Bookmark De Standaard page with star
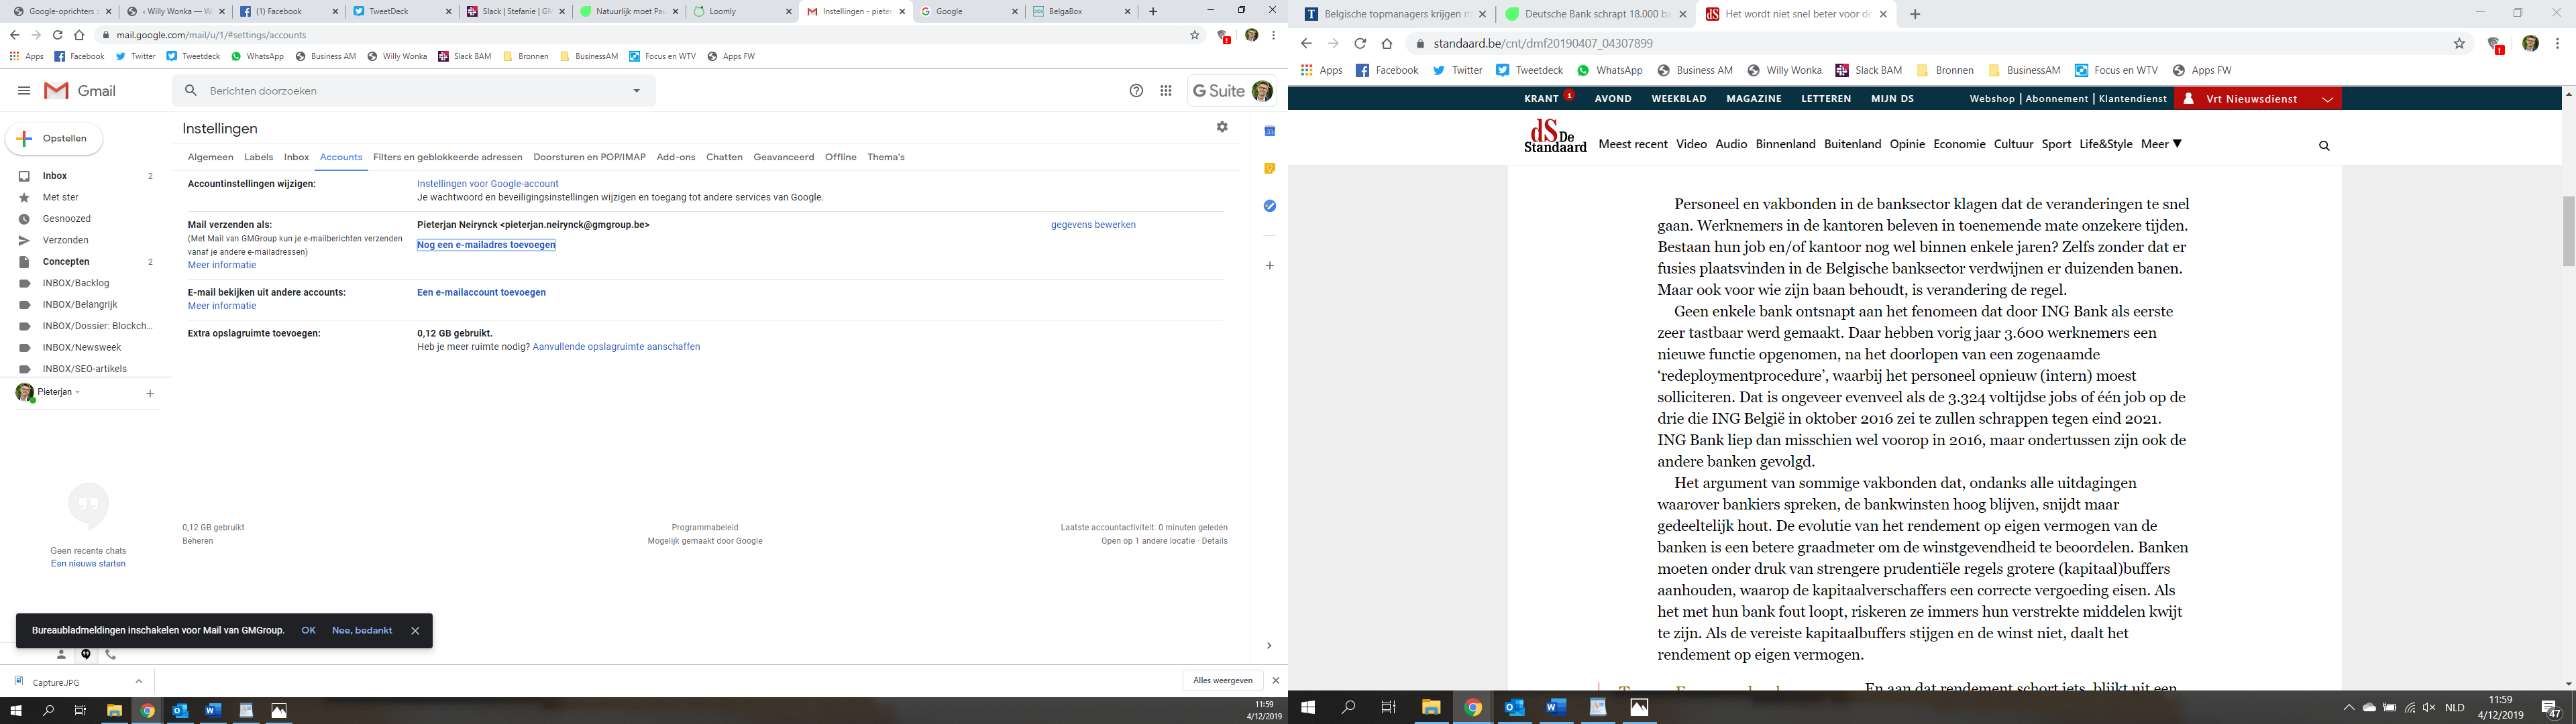 pos(2459,44)
